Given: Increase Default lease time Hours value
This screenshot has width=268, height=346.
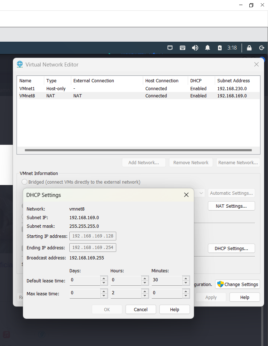Looking at the screenshot, I should [145, 278].
